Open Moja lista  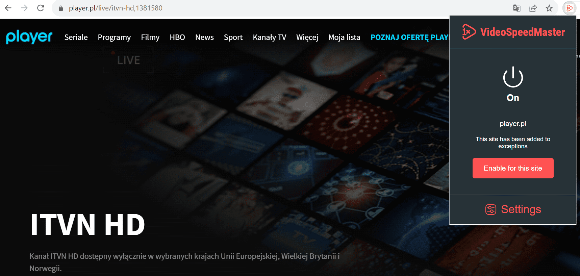[344, 37]
